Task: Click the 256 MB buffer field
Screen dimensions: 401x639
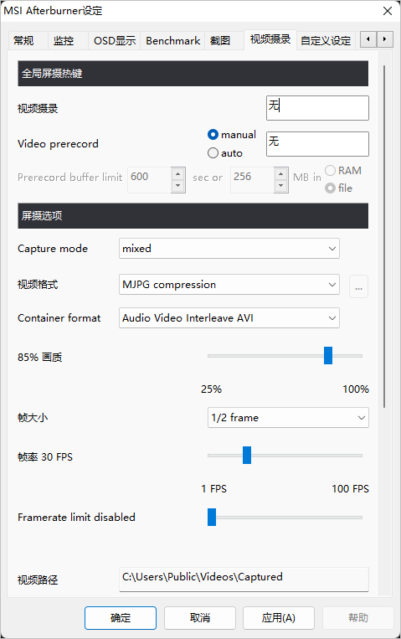Action: (253, 180)
